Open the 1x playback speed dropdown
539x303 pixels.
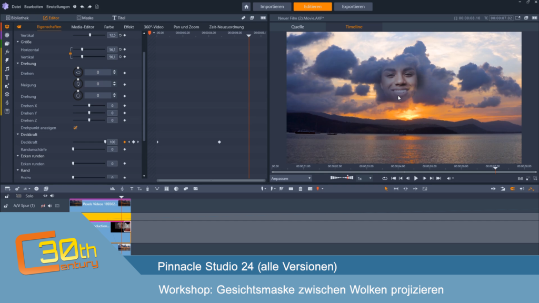[364, 179]
